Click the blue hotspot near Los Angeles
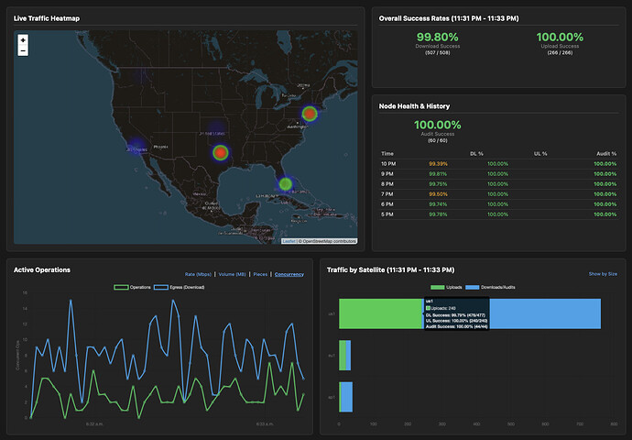 point(136,147)
